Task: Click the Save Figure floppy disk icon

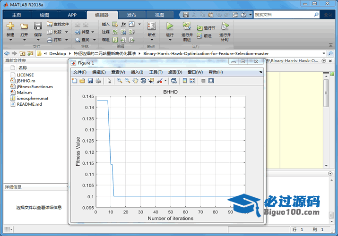Action: tap(90, 81)
